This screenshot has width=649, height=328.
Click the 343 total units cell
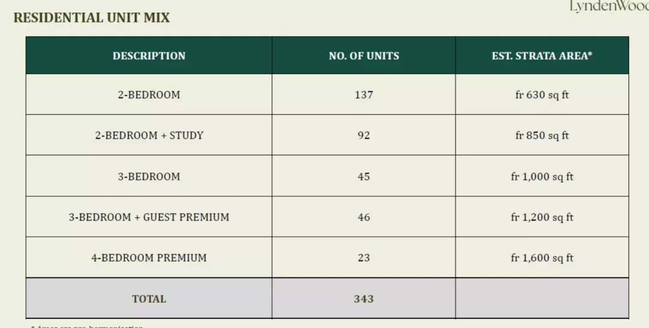364,299
